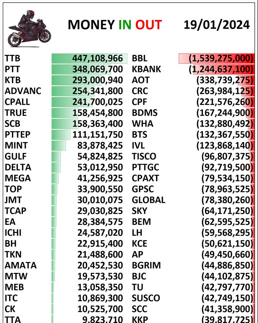Click BBL outflow value (1,539,275,000)
The height and width of the screenshot is (323, 258).
tap(220, 58)
